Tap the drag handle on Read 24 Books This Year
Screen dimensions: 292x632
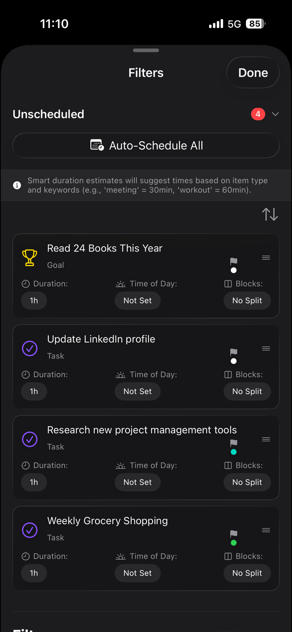[266, 258]
